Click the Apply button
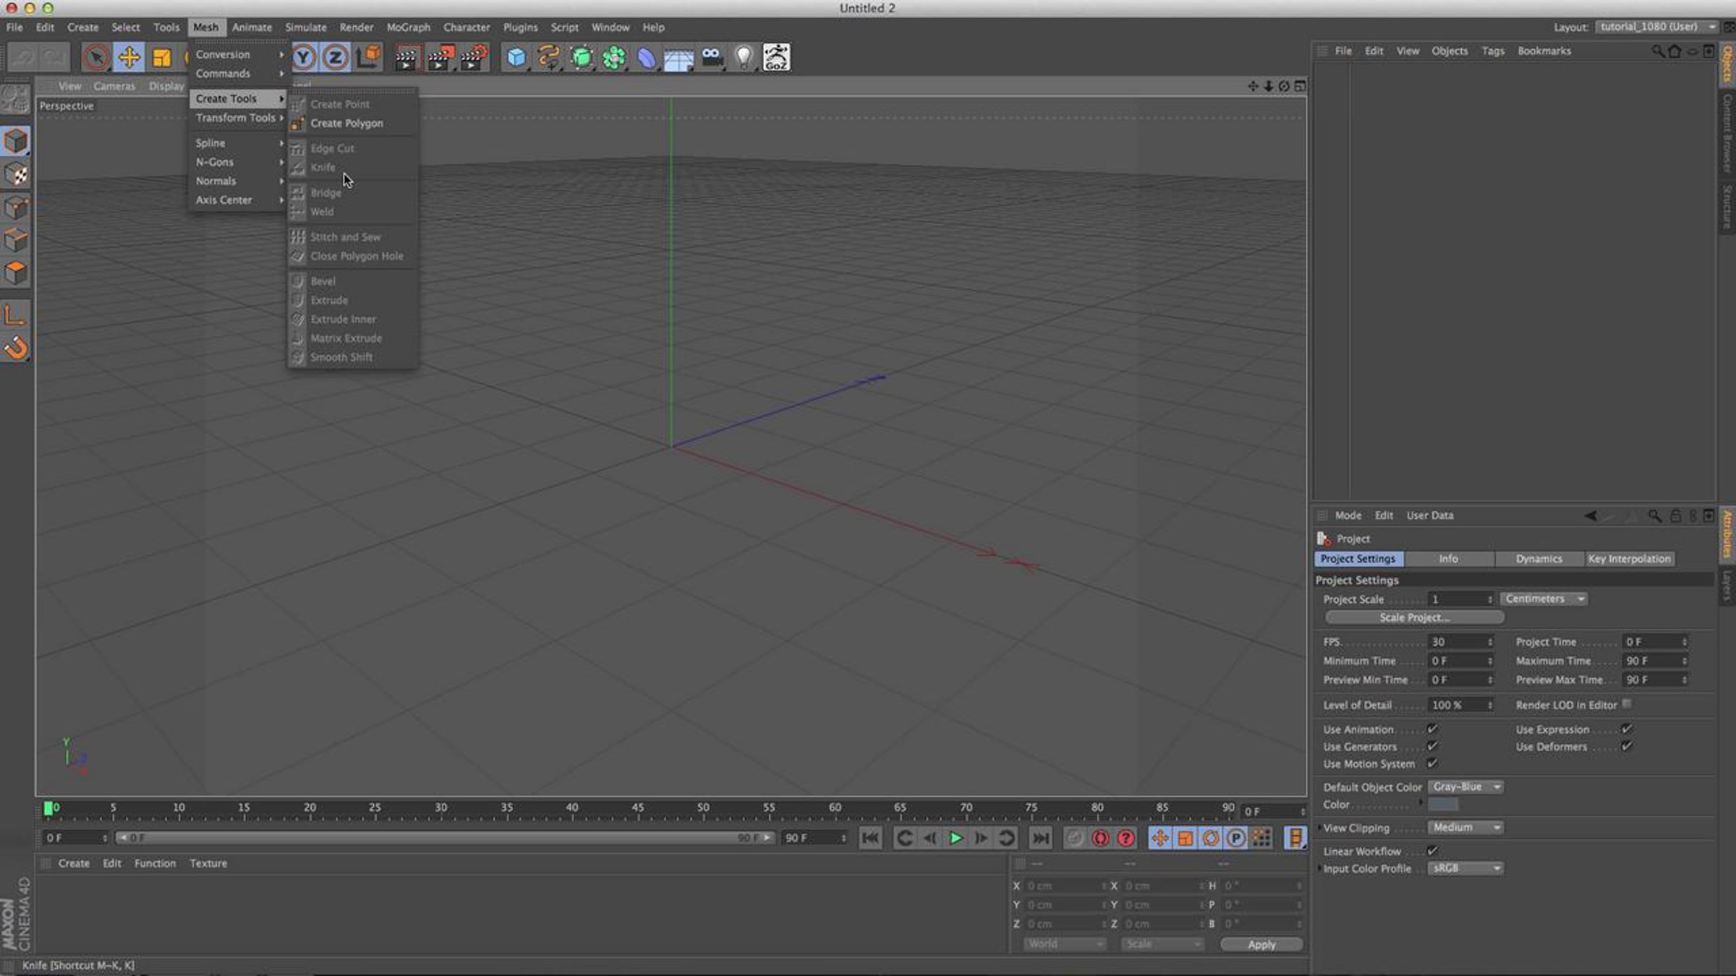 (1261, 944)
